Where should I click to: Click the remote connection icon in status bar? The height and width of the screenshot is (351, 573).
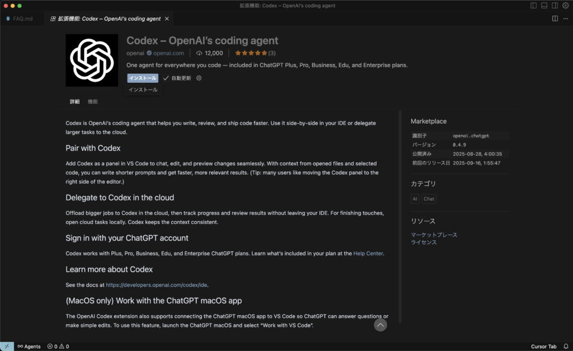point(7,347)
